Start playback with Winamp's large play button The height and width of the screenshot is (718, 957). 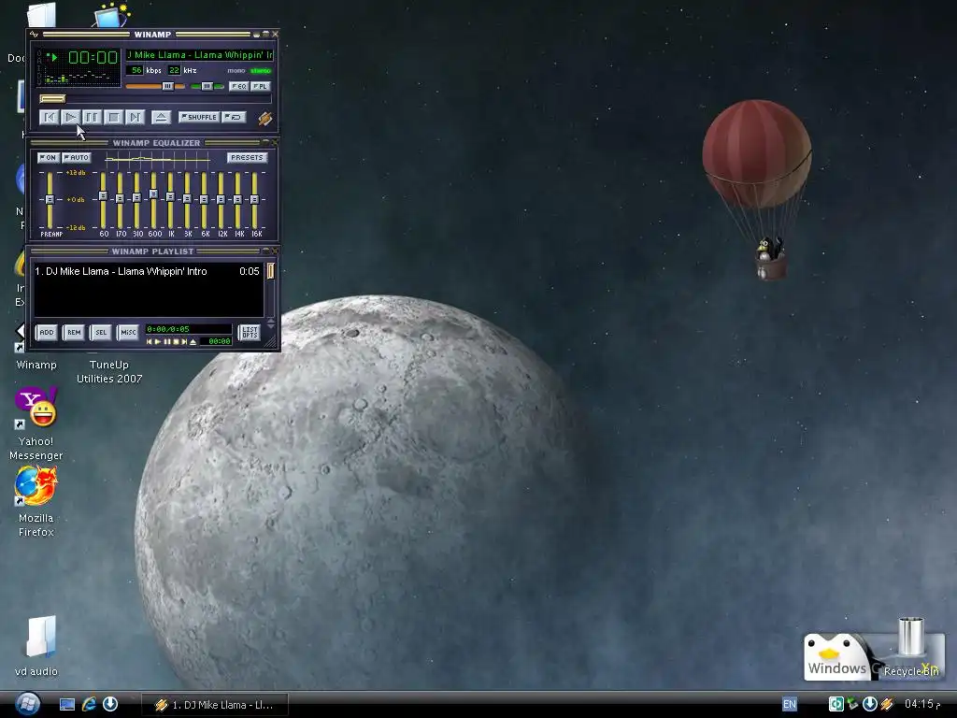(70, 117)
